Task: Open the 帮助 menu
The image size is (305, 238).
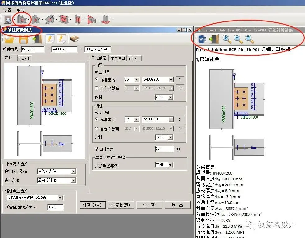Action: coord(20,10)
